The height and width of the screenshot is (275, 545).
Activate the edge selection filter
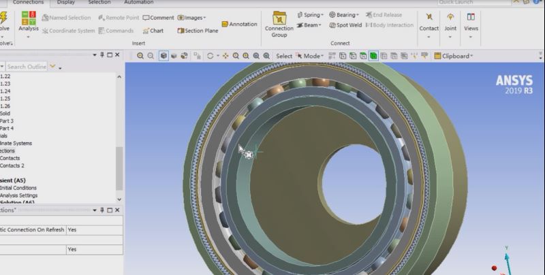[353, 56]
